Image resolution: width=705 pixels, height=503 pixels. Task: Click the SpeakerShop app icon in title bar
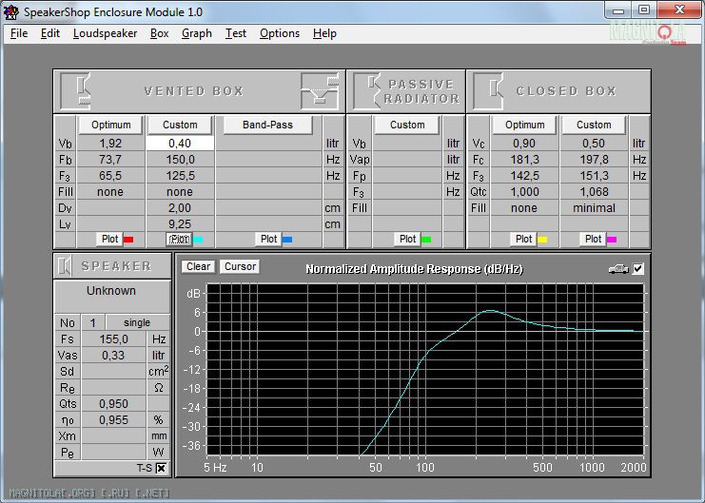pyautogui.click(x=11, y=12)
